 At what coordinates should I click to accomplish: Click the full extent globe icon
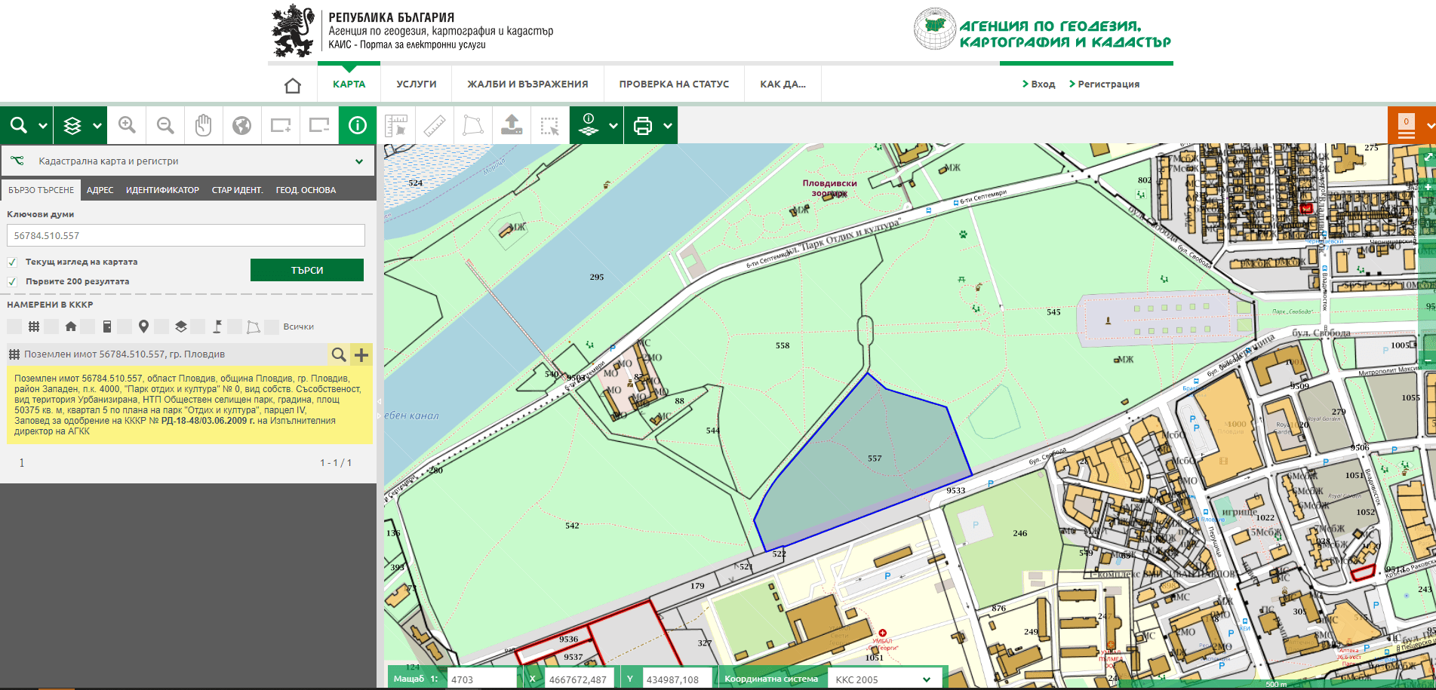coord(241,125)
